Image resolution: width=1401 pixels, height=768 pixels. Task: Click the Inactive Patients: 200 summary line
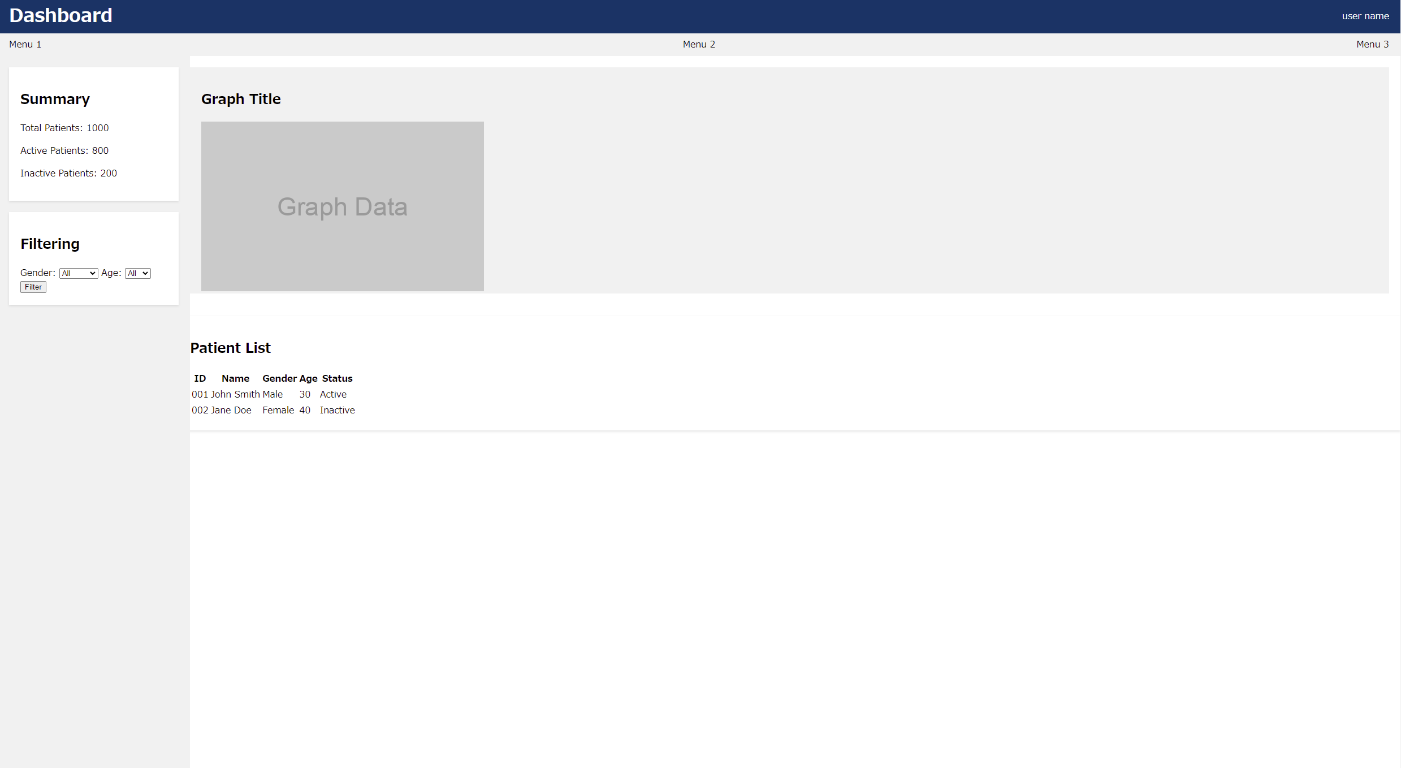click(68, 173)
